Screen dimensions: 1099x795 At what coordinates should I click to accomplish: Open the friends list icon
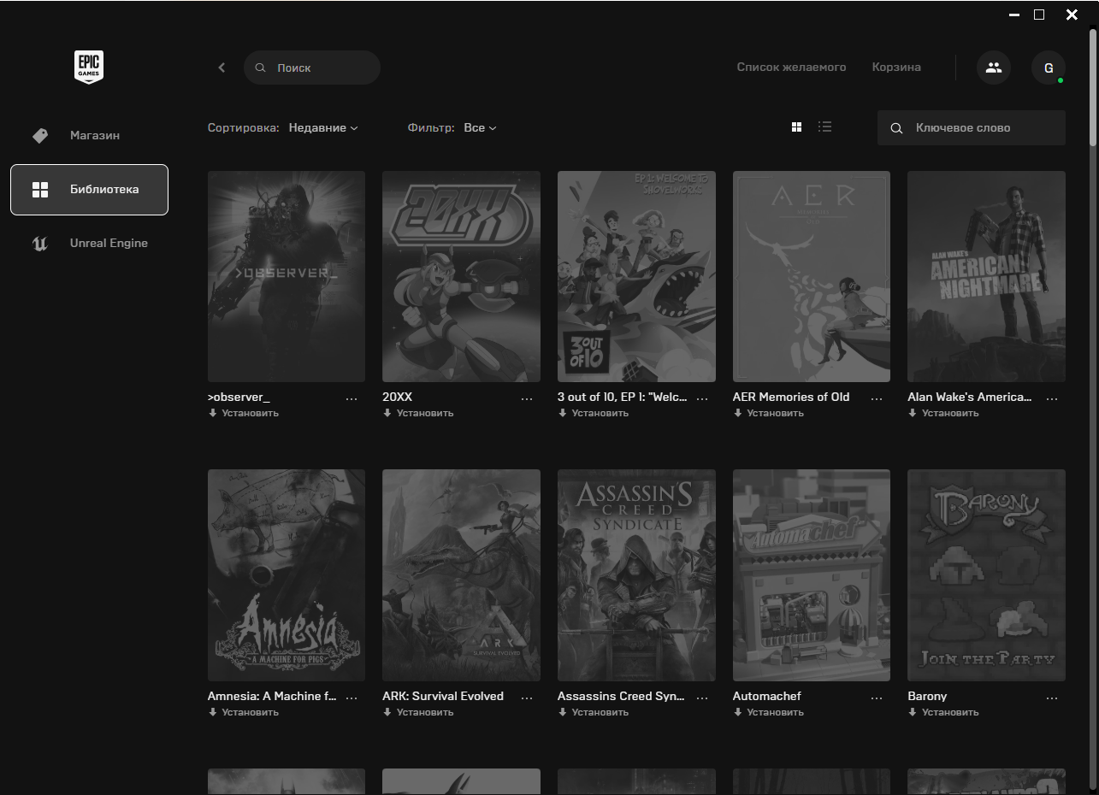click(x=994, y=68)
